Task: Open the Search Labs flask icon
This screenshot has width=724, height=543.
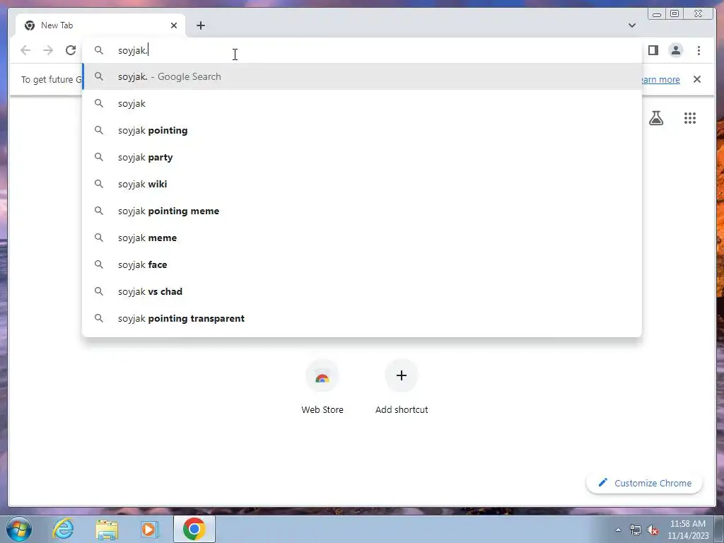Action: click(655, 118)
